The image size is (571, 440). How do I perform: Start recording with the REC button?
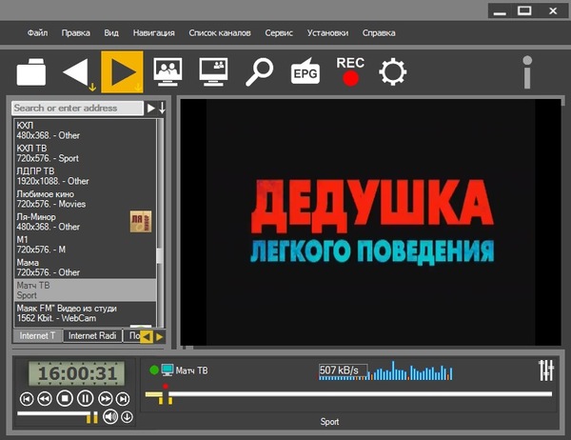[x=350, y=71]
